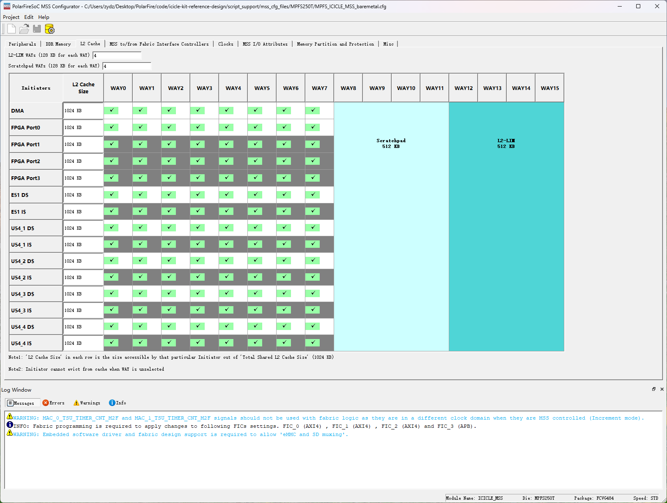
Task: Click the DMA L2 Cache Size field
Action: tap(83, 111)
